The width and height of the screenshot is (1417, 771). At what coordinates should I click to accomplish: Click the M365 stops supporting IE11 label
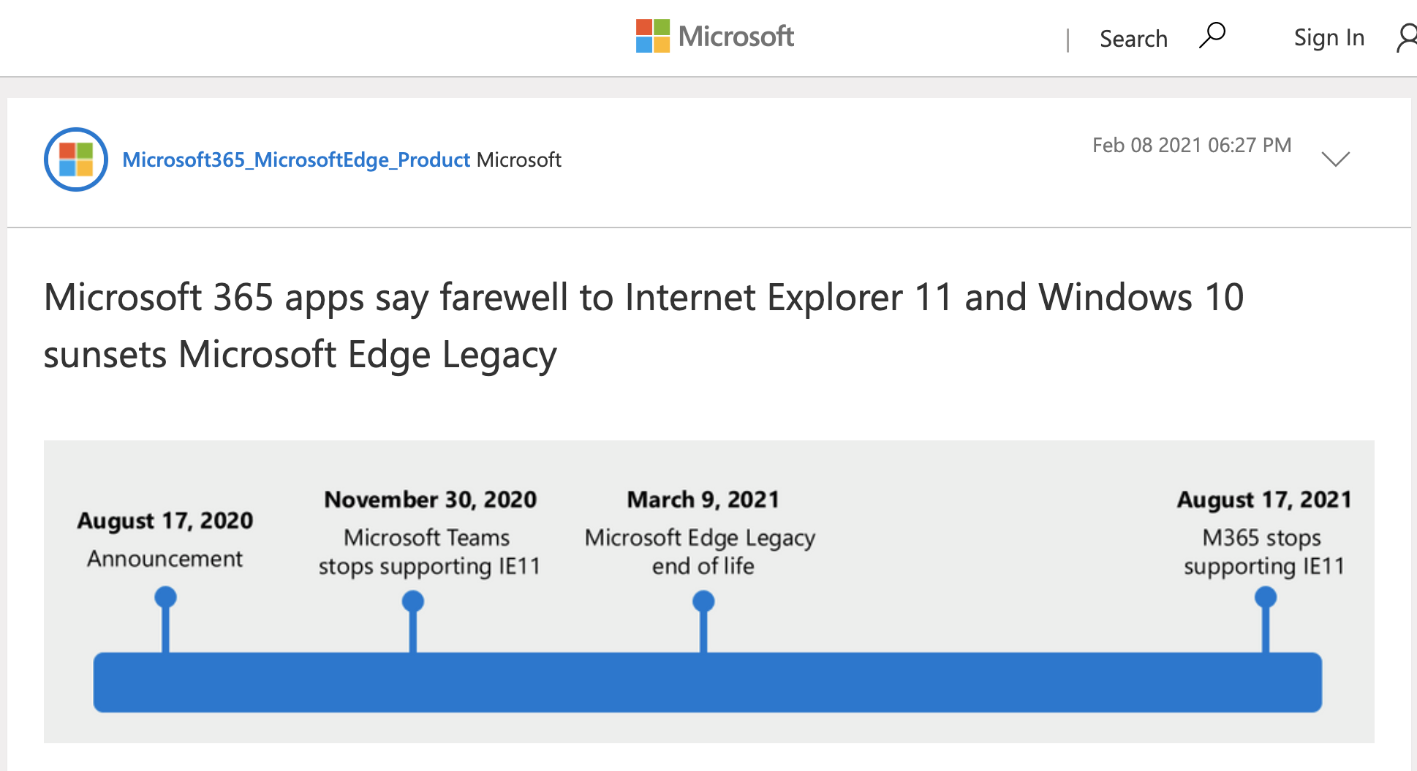click(1263, 552)
